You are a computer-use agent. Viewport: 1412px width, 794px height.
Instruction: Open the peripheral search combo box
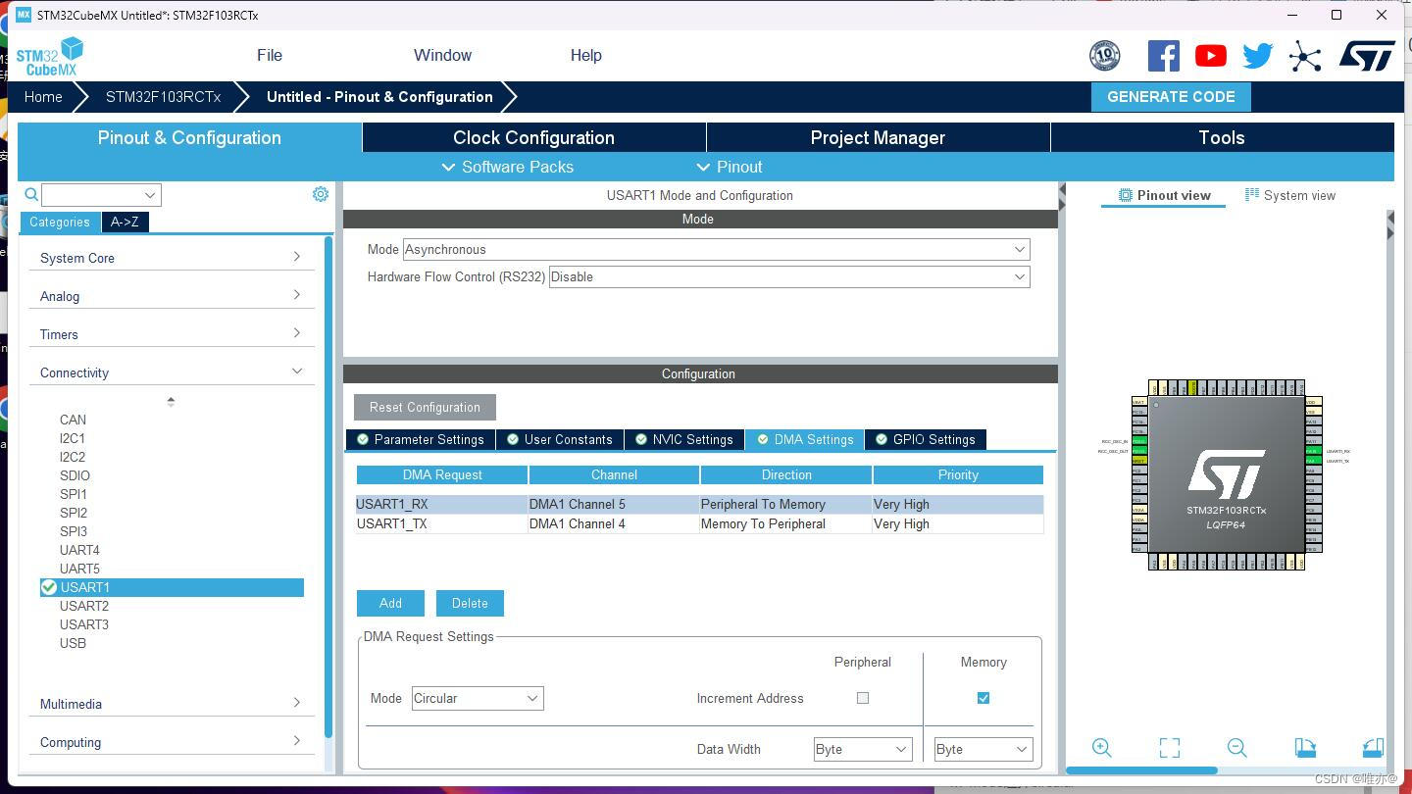(x=101, y=195)
